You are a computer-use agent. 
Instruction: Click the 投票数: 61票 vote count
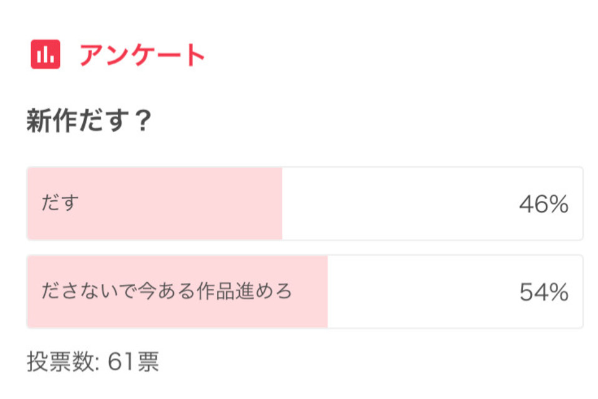pos(93,361)
